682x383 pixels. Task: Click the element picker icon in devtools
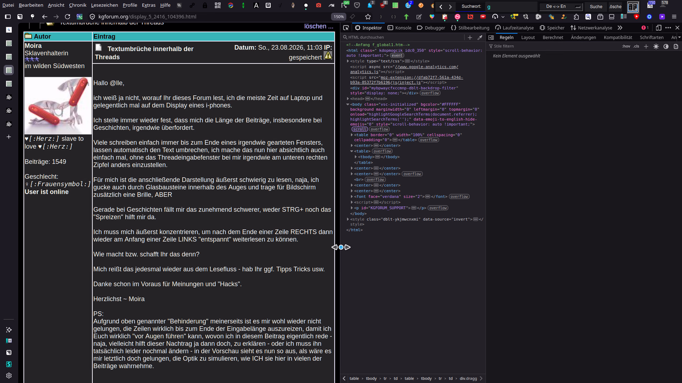[346, 28]
